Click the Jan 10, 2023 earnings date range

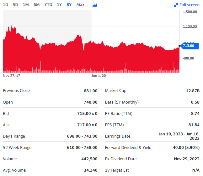tap(179, 136)
